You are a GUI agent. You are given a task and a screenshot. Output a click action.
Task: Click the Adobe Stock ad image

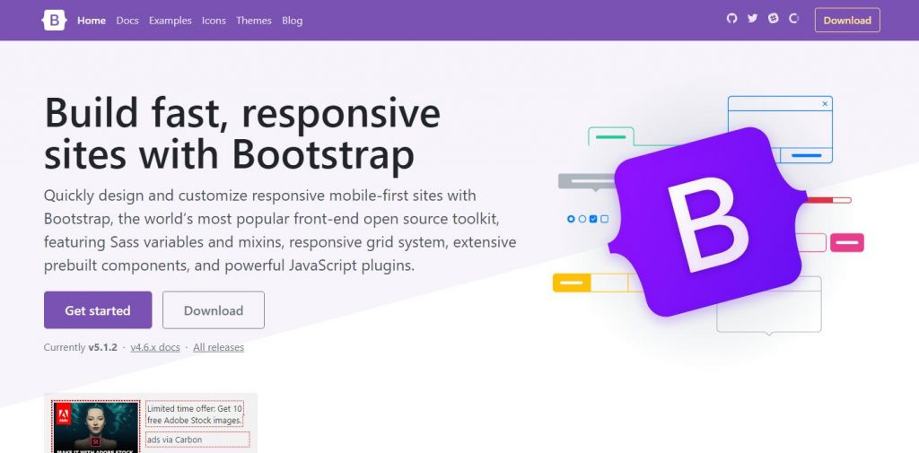click(95, 427)
